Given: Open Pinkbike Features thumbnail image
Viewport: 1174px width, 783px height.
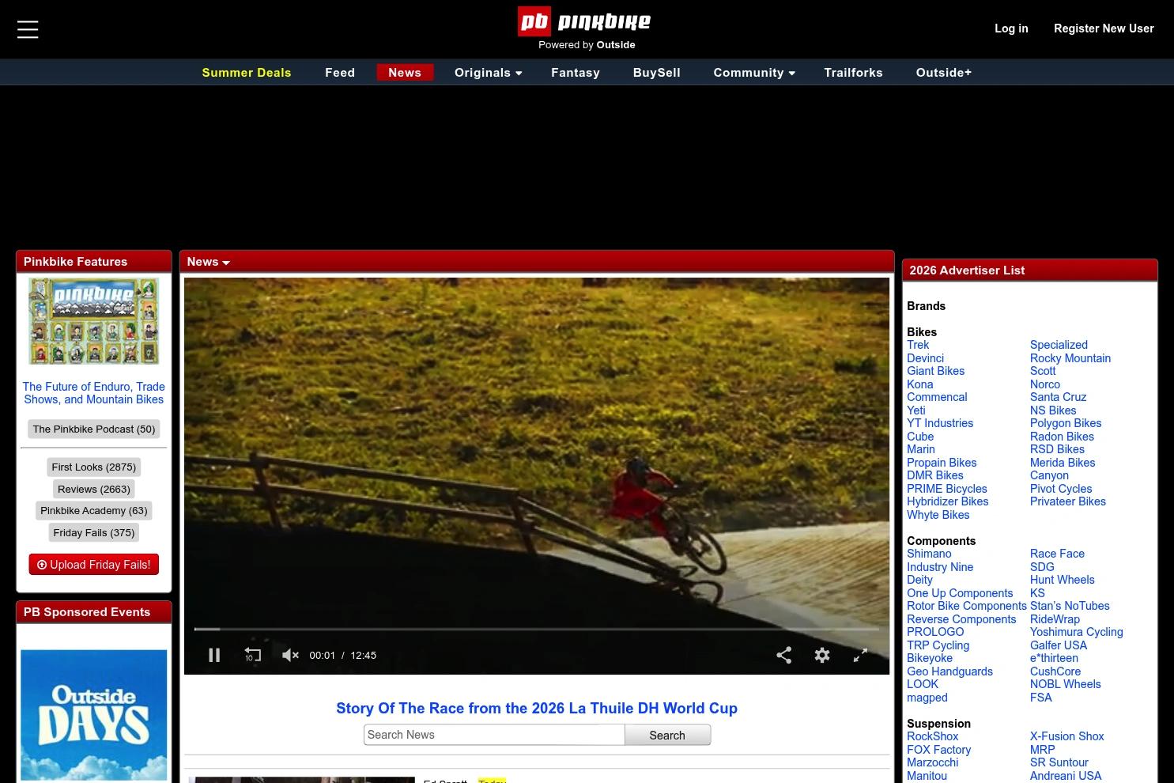Looking at the screenshot, I should tap(94, 321).
